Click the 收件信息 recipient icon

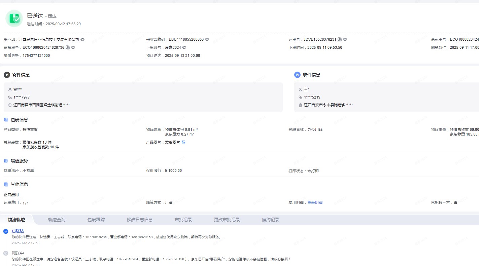coord(297,75)
